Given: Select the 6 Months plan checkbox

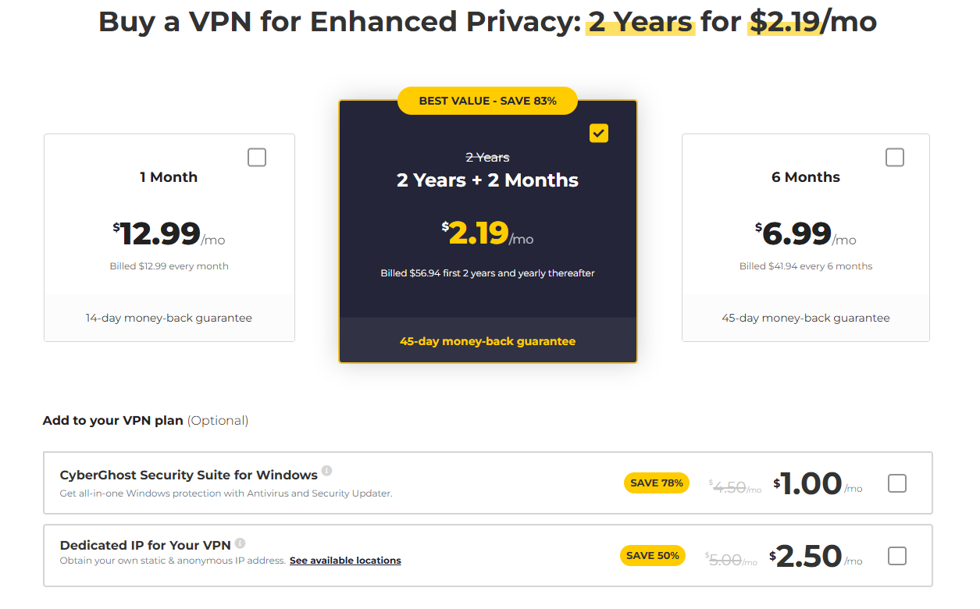Looking at the screenshot, I should 895,158.
